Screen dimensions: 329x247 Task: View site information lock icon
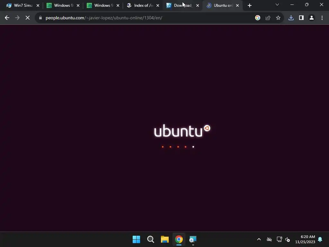[x=40, y=18]
